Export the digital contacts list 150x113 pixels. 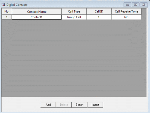click(79, 105)
